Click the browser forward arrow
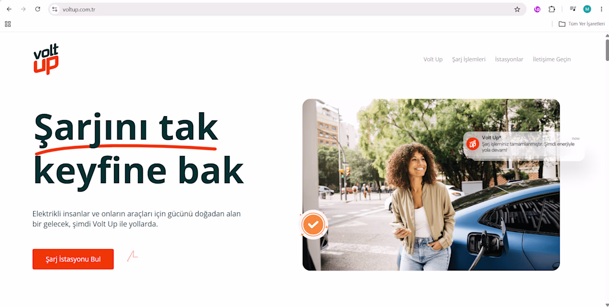This screenshot has width=609, height=307. (23, 9)
